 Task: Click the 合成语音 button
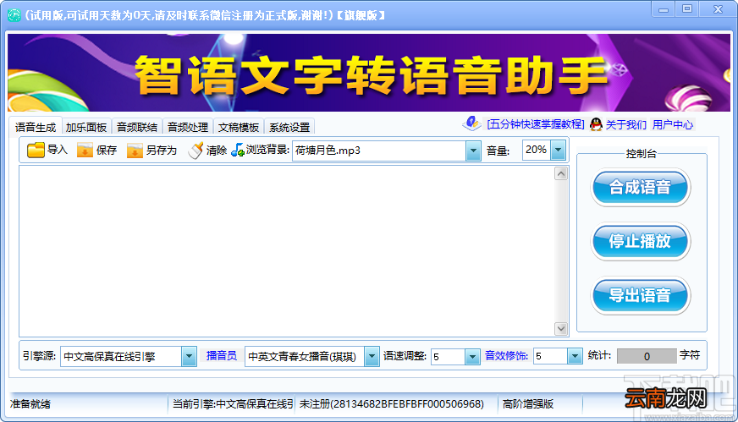[x=640, y=187]
